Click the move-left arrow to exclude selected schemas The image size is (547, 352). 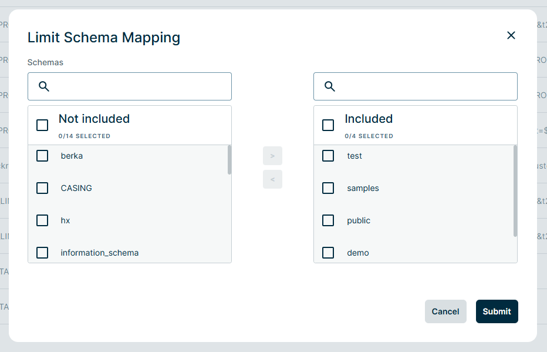click(272, 179)
